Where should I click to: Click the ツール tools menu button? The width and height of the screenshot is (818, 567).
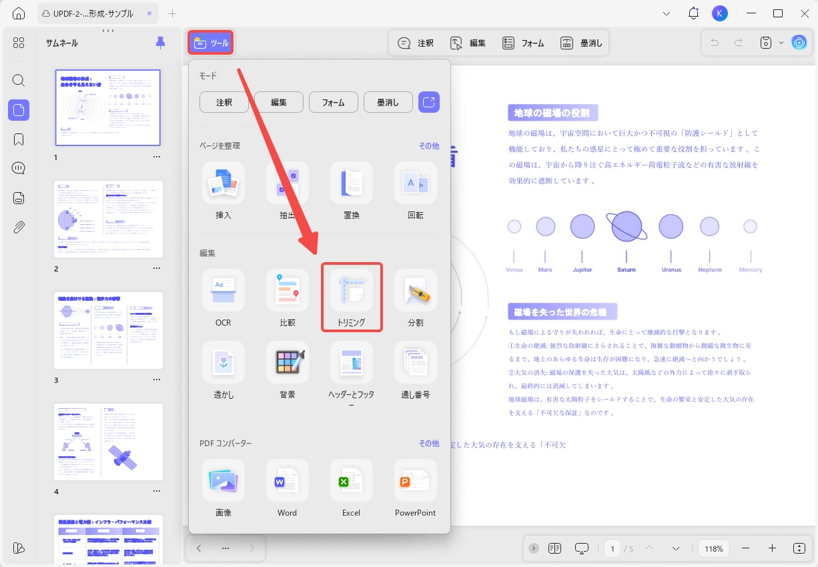211,43
